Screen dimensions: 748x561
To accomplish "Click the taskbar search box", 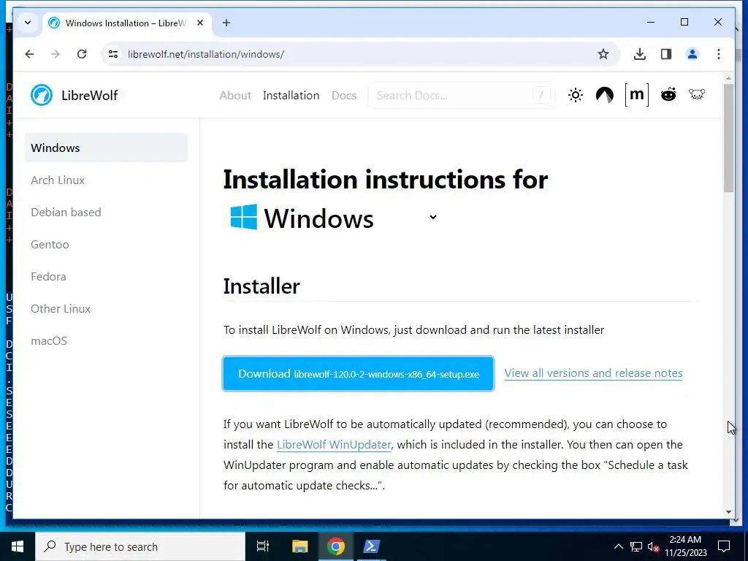I will 140,546.
